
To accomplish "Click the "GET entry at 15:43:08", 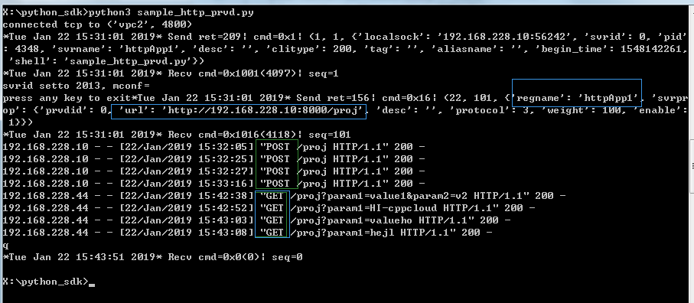I will [x=272, y=233].
